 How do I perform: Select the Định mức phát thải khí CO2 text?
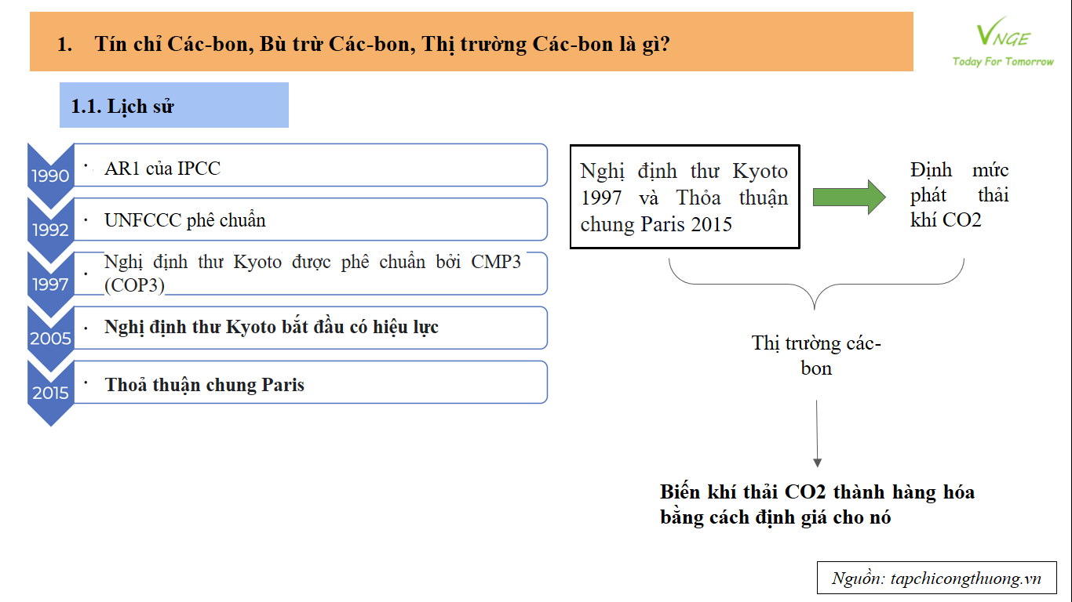[959, 195]
